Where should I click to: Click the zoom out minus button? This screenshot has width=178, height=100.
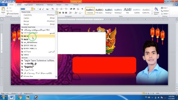(x=161, y=93)
